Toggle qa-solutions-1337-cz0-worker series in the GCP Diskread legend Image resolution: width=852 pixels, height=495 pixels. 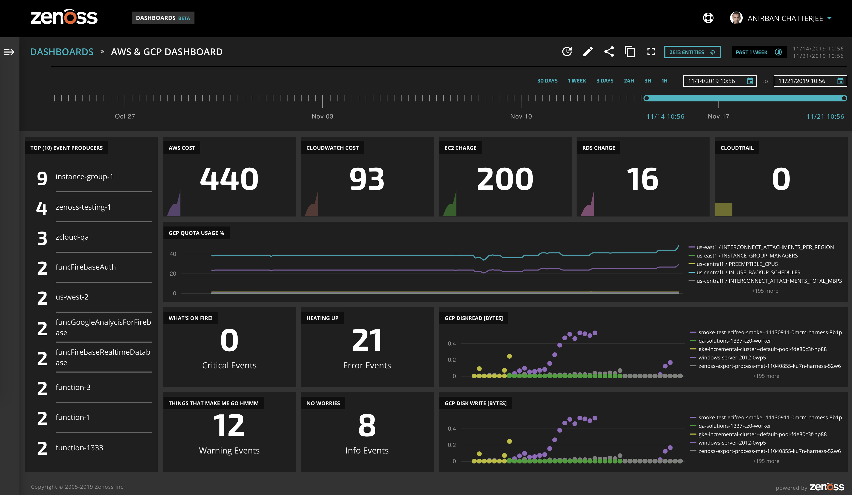(x=734, y=341)
